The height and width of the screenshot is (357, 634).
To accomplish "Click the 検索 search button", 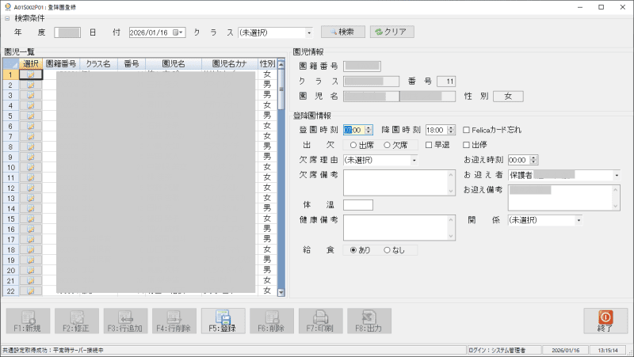I will click(x=342, y=32).
